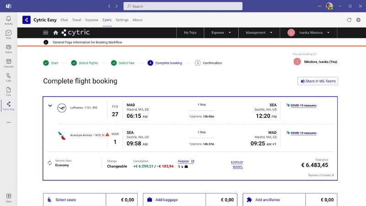The image size is (366, 206).
Task: Open the user profile picture
Action: coord(329,6)
